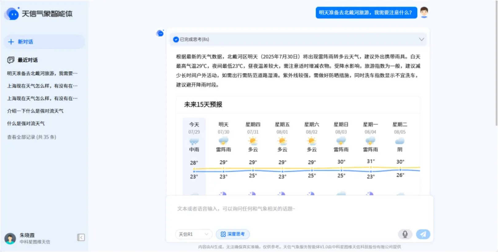
Task: Expand the 已完成思考 thinking section chevron
Action: (x=421, y=39)
